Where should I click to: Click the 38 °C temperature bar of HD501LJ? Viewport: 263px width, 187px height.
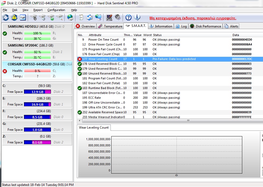click(37, 38)
